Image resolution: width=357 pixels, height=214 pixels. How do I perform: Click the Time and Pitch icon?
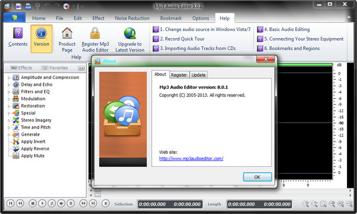15,127
